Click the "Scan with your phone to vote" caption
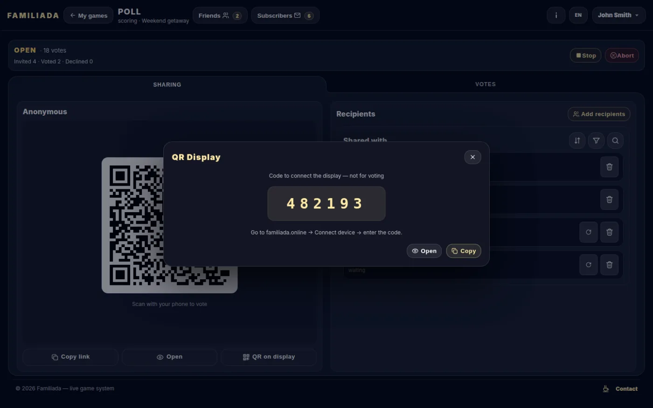The height and width of the screenshot is (408, 653). point(169,304)
